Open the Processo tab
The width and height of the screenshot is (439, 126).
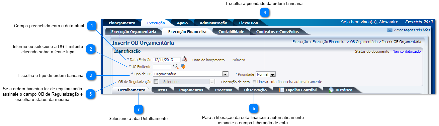coord(224,90)
